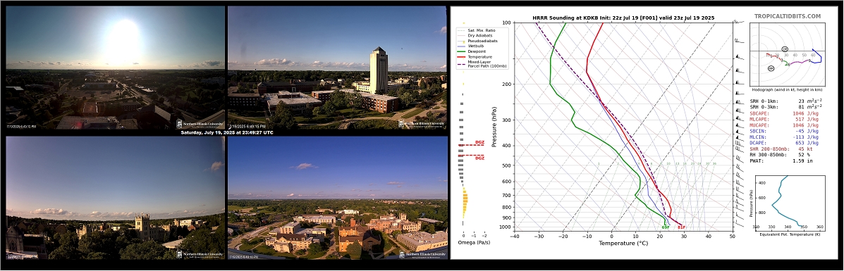The width and height of the screenshot is (844, 271).
Task: Click the green 69F surface dewpoint label
Action: [x=666, y=227]
